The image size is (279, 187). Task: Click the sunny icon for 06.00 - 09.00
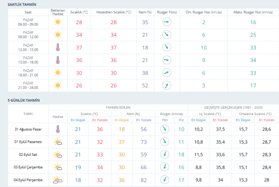(x=58, y=22)
